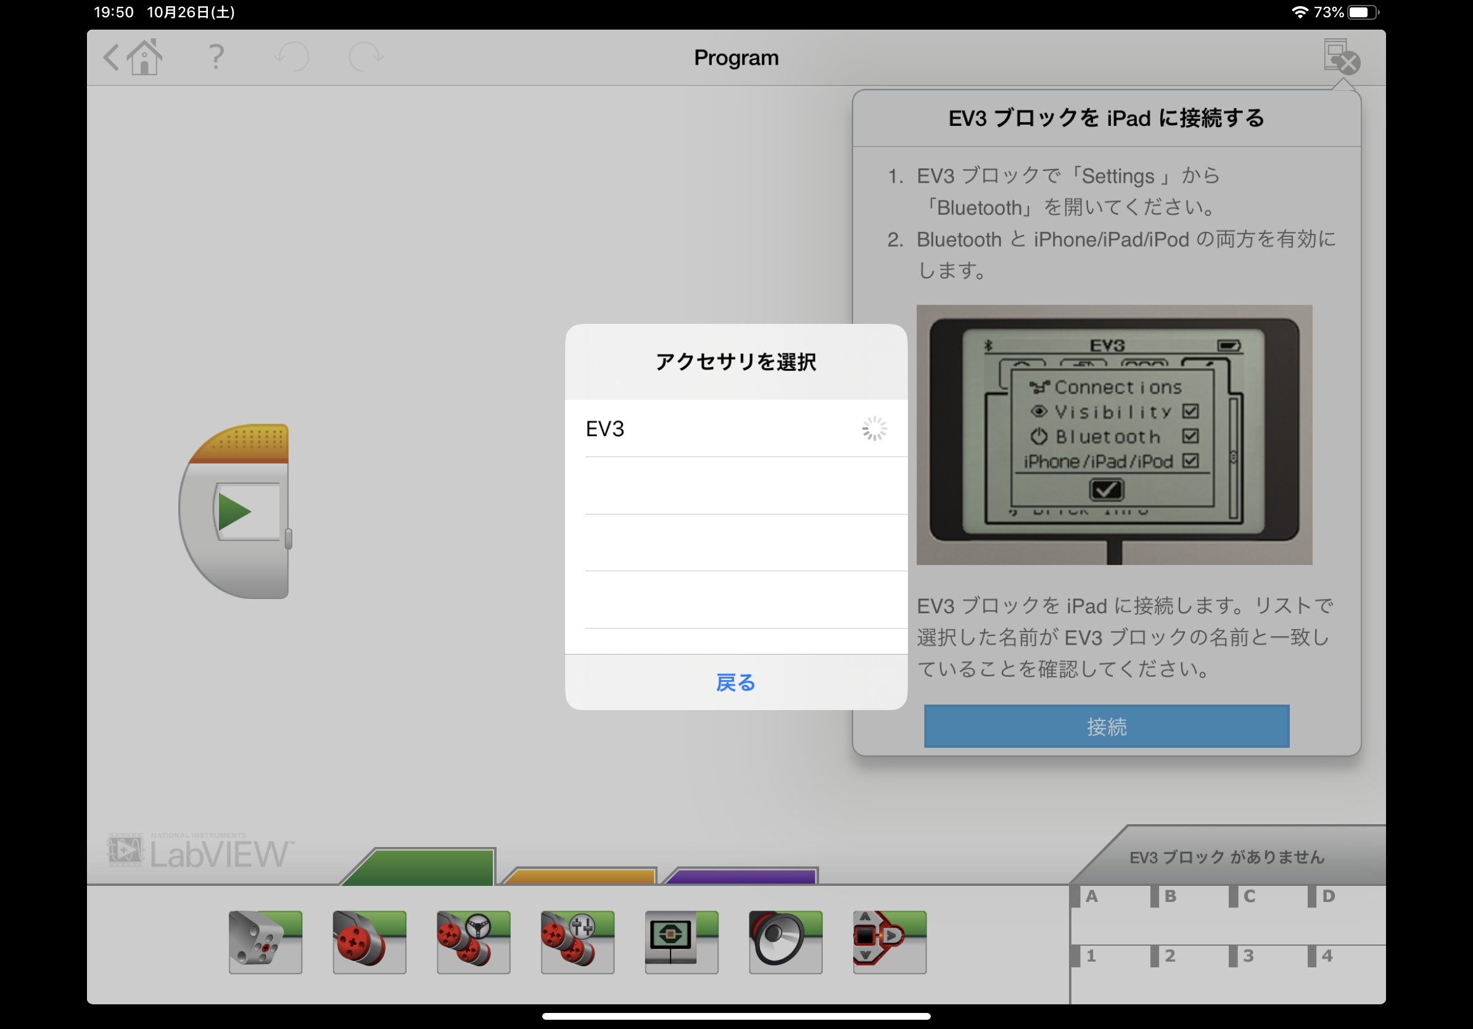1473x1029 pixels.
Task: Click the Home icon in the toolbar
Action: [146, 58]
